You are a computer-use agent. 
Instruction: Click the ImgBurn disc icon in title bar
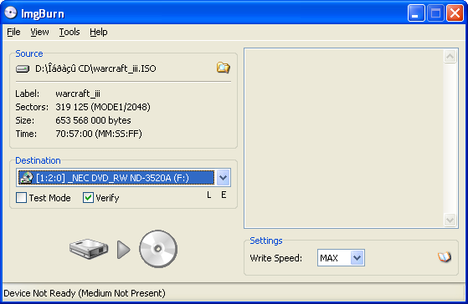[11, 13]
